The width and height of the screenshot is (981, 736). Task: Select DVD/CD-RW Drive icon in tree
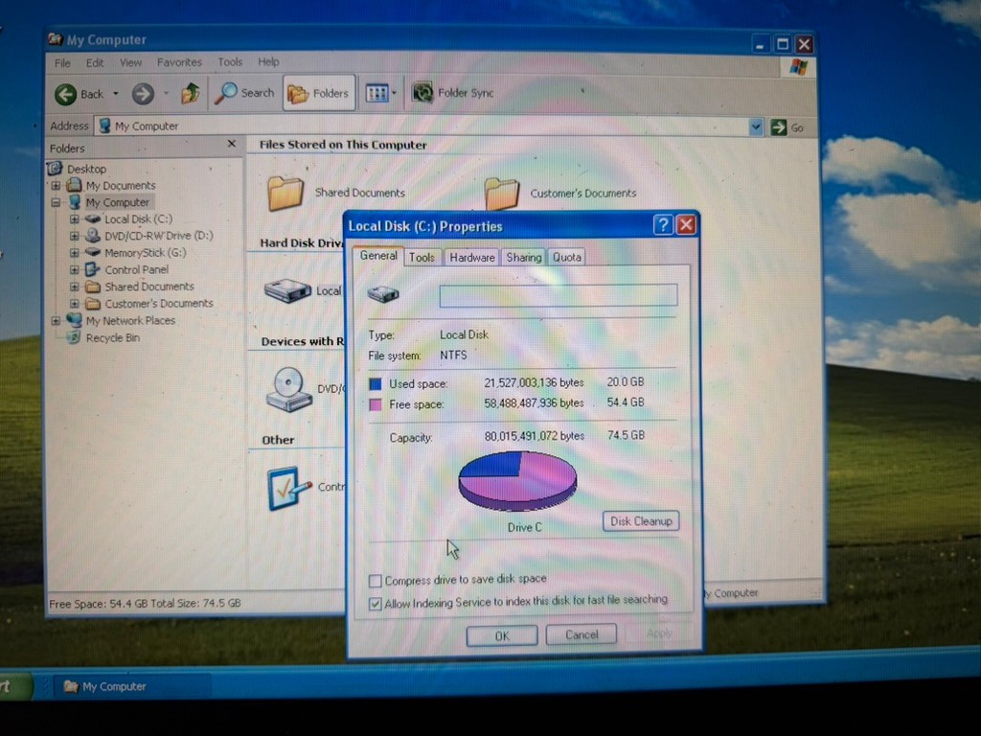point(93,236)
